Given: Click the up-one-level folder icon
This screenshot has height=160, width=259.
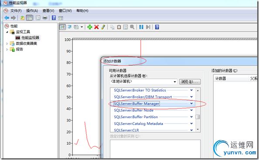Looking at the screenshot, I should click(22, 18).
